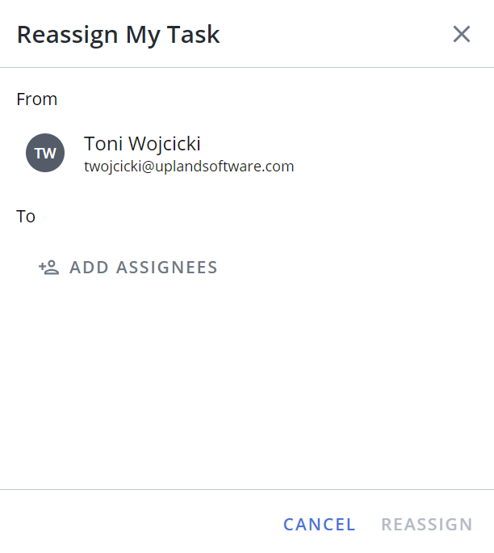Viewport: 494px width, 553px height.
Task: Confirm with the REASSIGN button
Action: pos(427,525)
